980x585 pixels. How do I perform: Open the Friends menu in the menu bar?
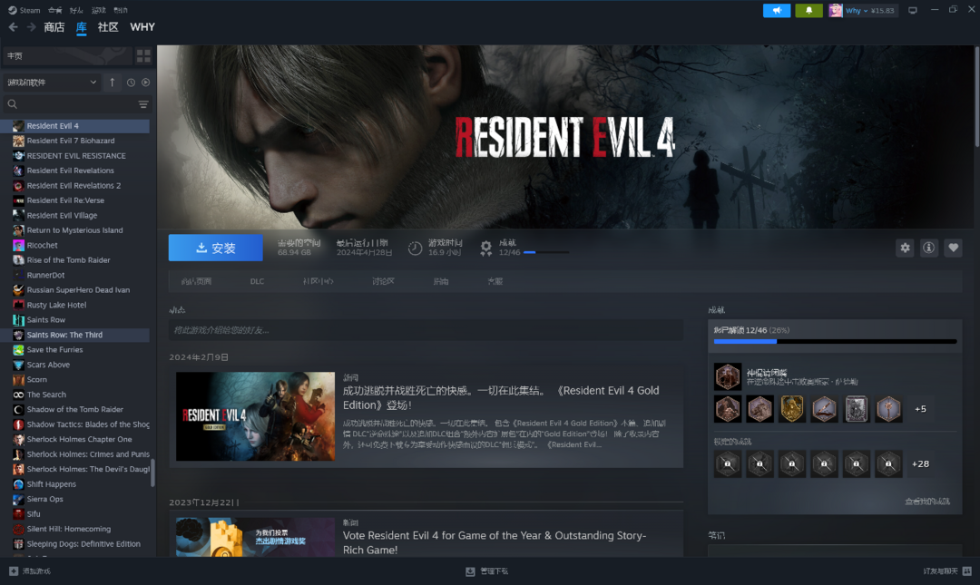pos(76,10)
